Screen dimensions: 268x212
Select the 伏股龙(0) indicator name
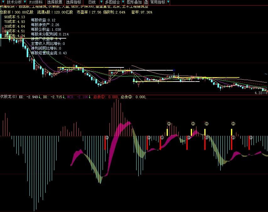pos(8,97)
